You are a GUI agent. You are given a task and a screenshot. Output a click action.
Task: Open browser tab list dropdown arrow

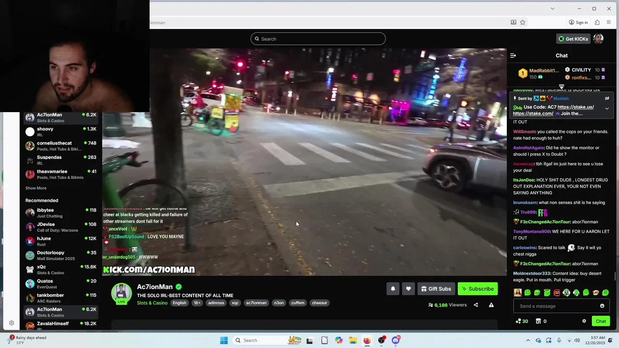click(x=552, y=8)
